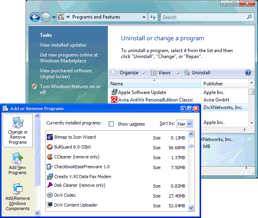Screen dimensions: 258x218
Task: Go back with the blue Back arrow
Action: pyautogui.click(x=35, y=17)
